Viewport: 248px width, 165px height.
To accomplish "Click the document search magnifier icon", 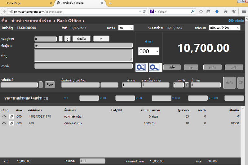I will tap(141, 67).
